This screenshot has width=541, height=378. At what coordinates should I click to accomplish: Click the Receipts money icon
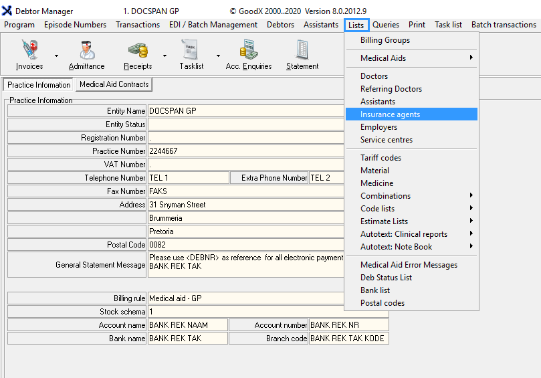138,50
